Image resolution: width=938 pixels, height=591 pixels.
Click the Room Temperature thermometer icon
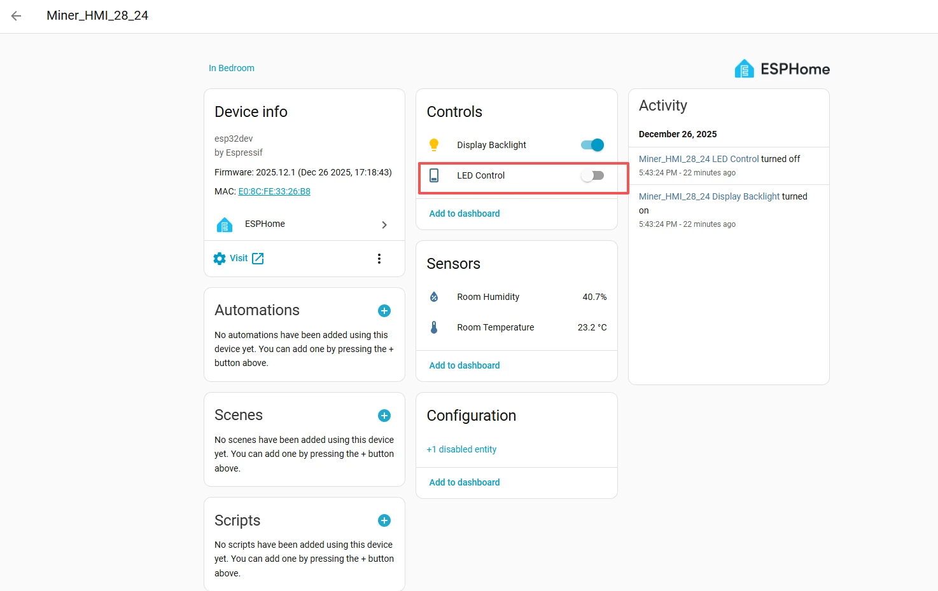(x=434, y=327)
